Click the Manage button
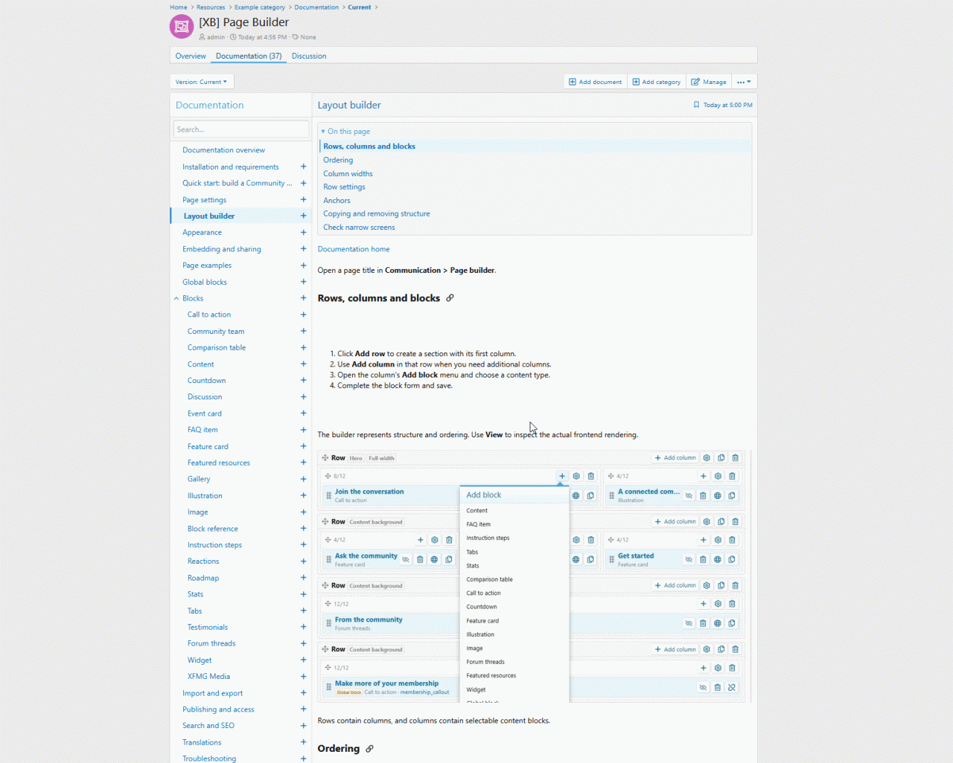The height and width of the screenshot is (763, 953). pos(709,82)
